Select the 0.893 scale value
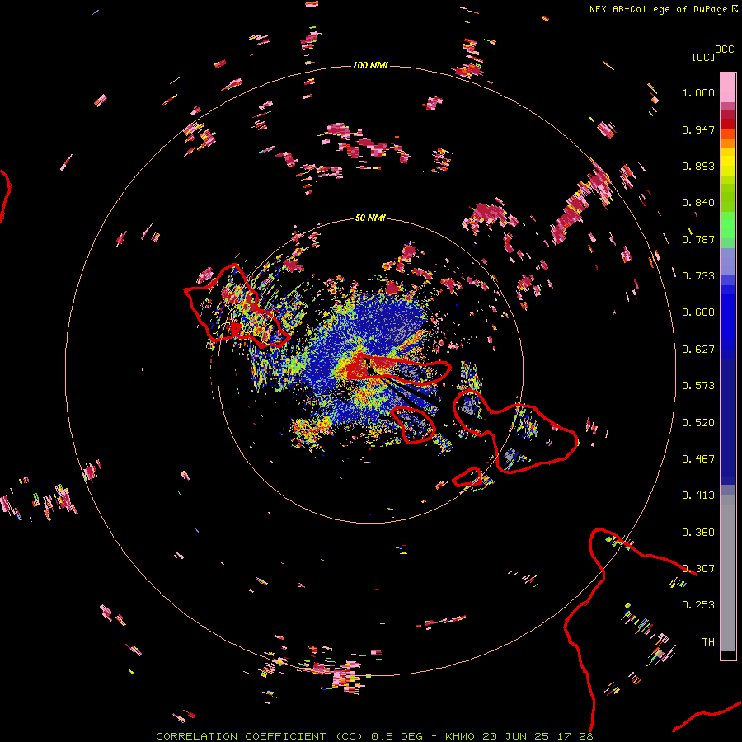The height and width of the screenshot is (742, 742). tap(698, 166)
